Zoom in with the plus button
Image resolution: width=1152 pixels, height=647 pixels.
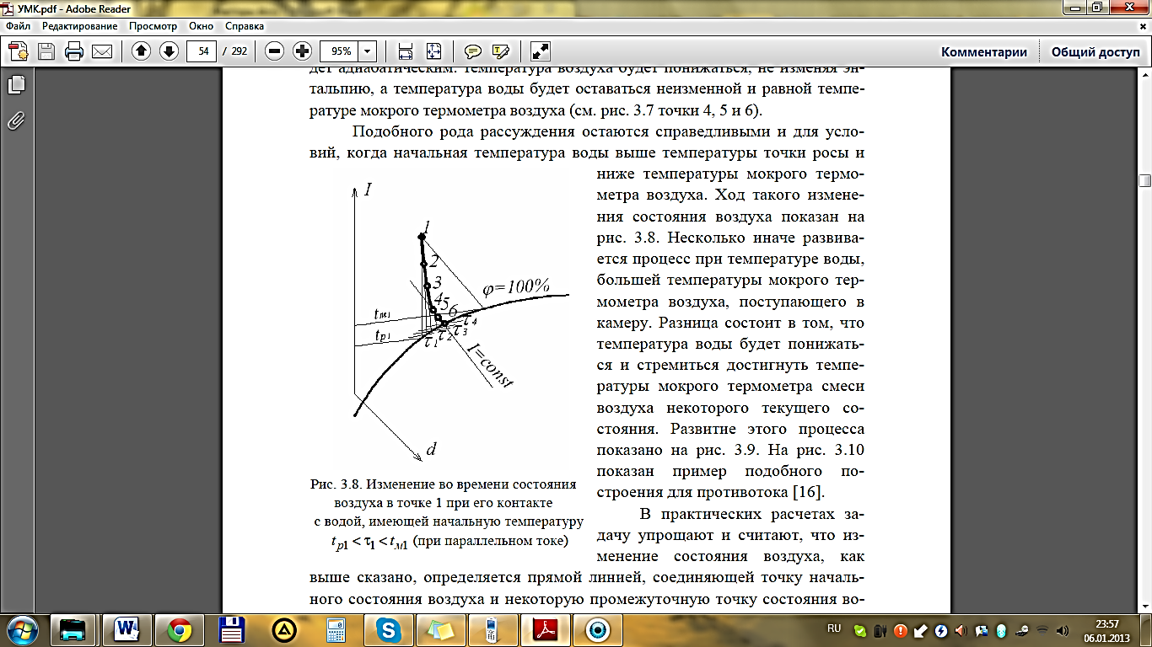302,51
